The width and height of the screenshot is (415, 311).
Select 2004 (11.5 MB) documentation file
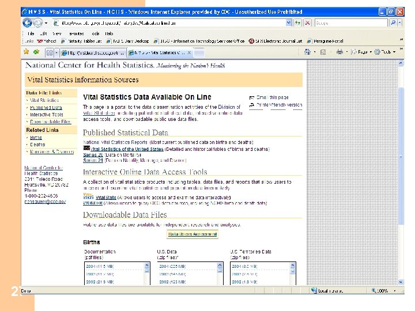(100, 266)
